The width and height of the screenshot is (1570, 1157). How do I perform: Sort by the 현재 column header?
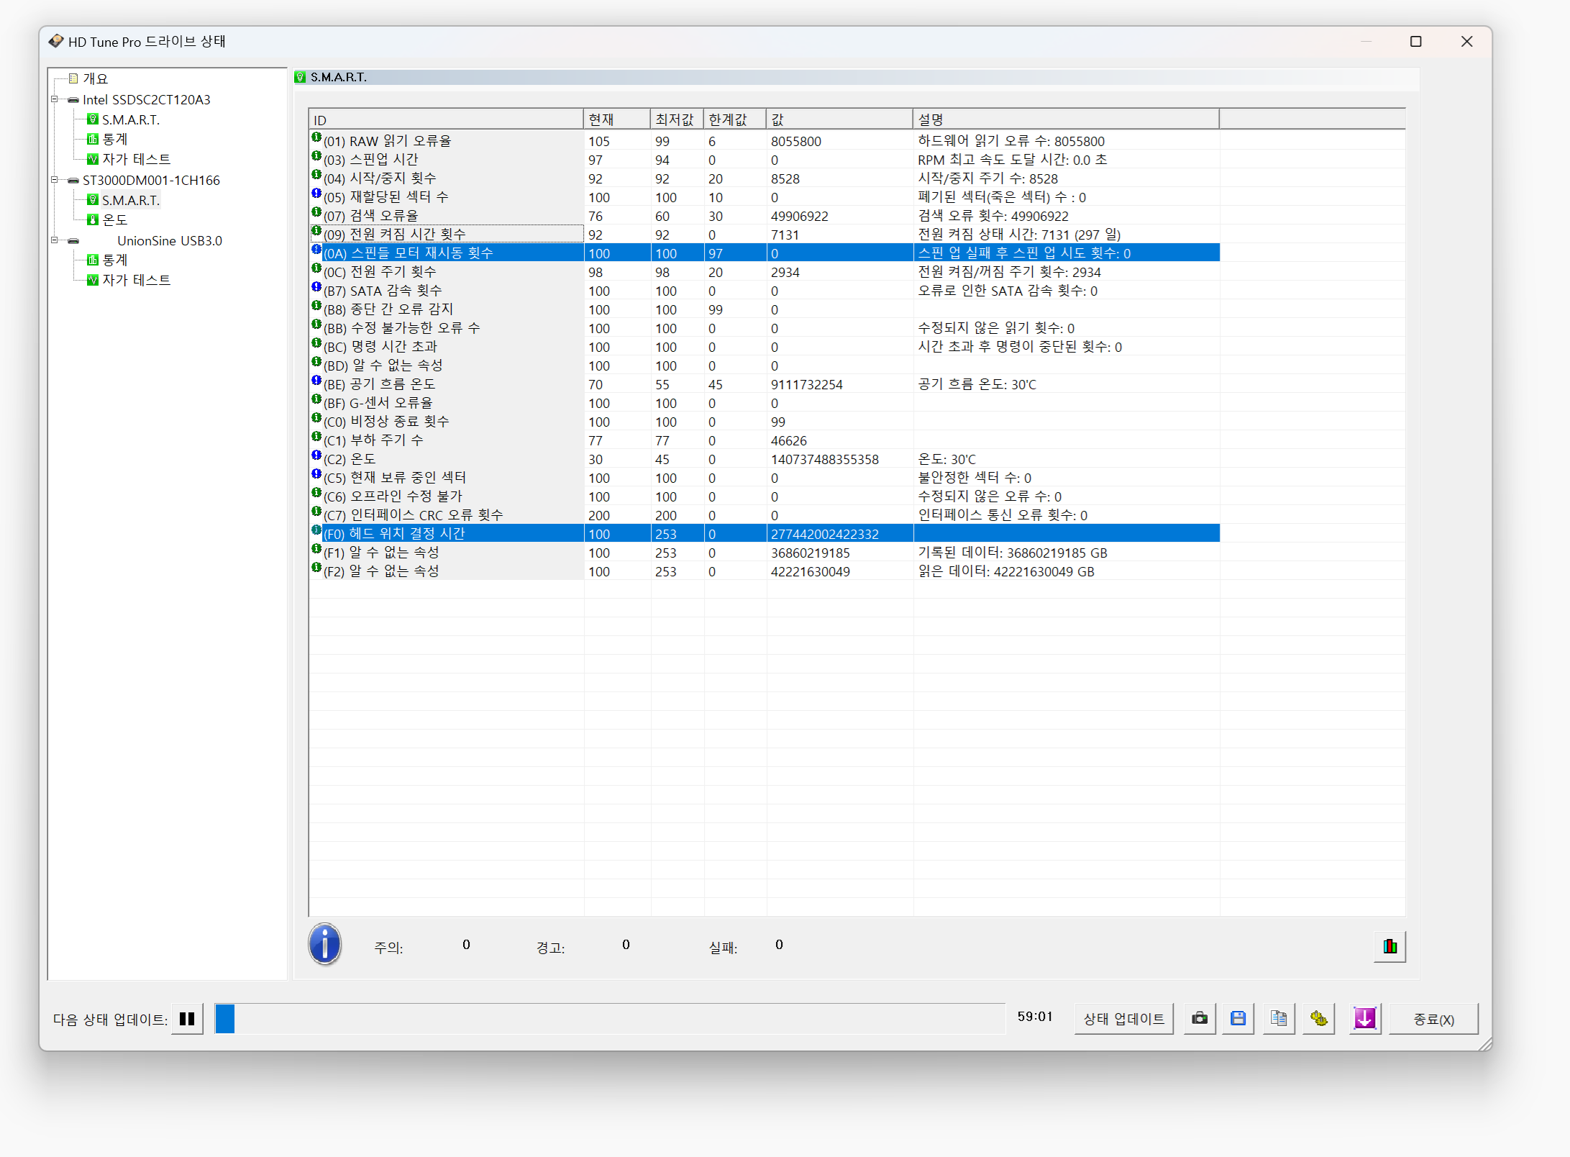click(x=616, y=119)
